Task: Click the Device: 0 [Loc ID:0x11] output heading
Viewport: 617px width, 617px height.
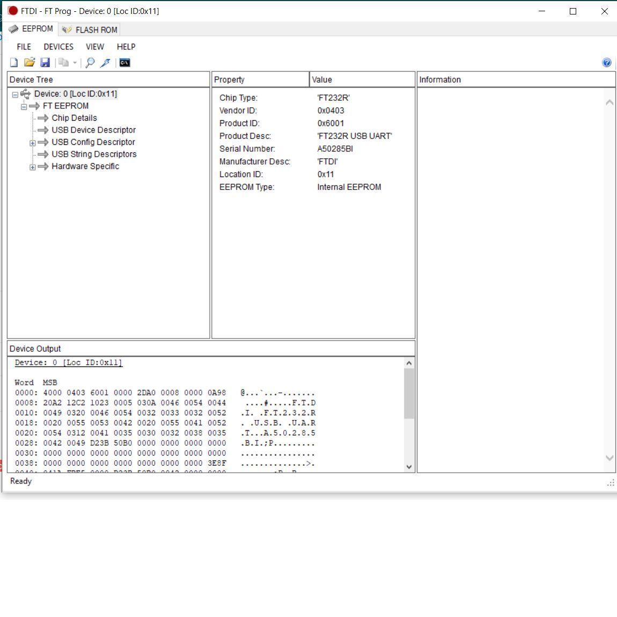Action: coord(69,362)
